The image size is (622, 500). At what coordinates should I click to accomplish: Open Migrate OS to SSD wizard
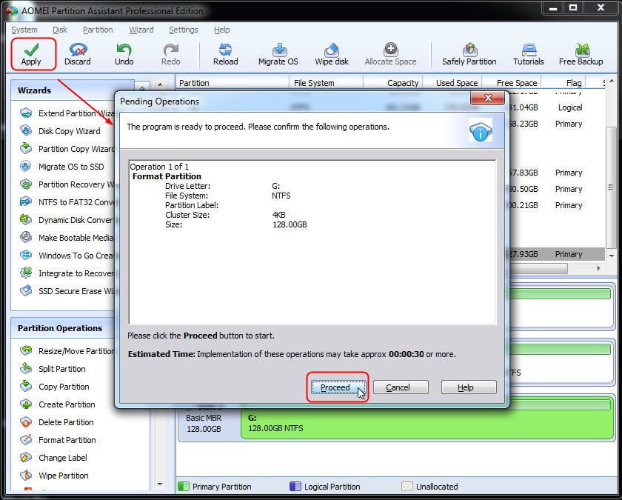click(62, 167)
